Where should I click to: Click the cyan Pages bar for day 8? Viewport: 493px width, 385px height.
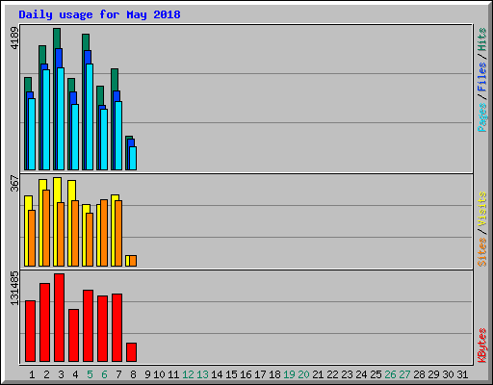[133, 158]
